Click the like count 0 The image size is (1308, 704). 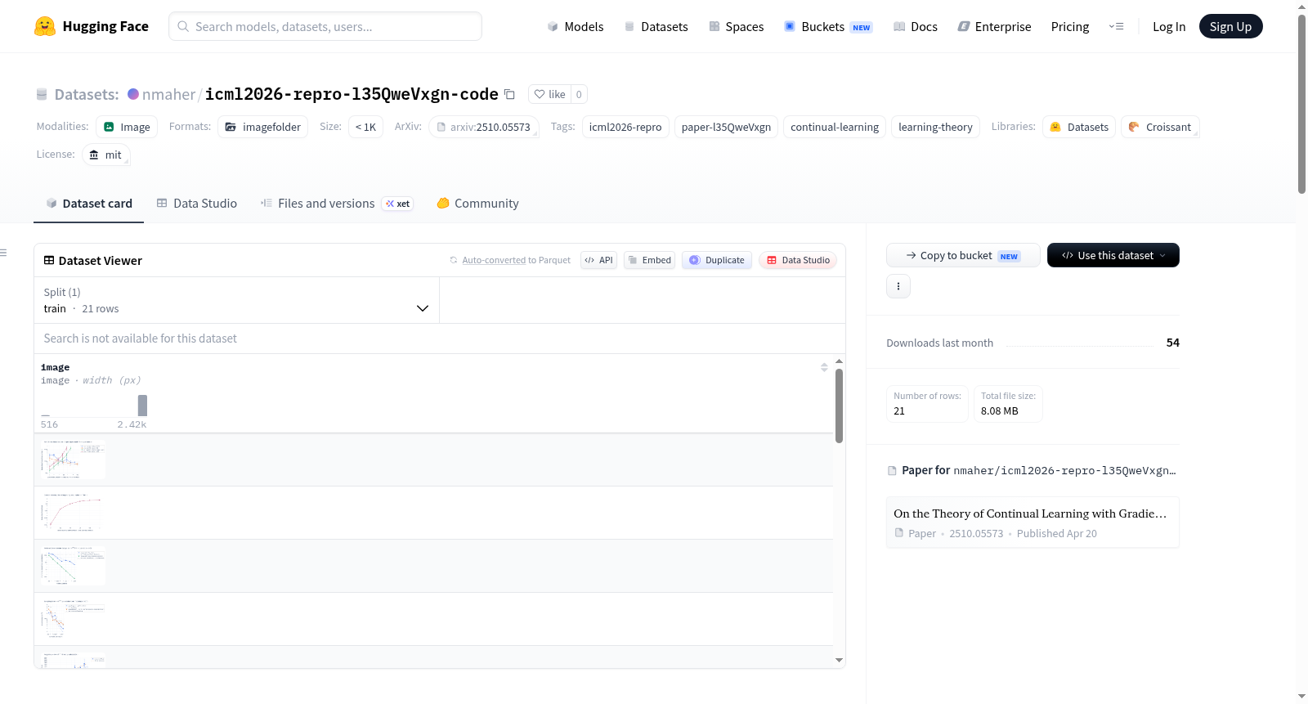[579, 94]
